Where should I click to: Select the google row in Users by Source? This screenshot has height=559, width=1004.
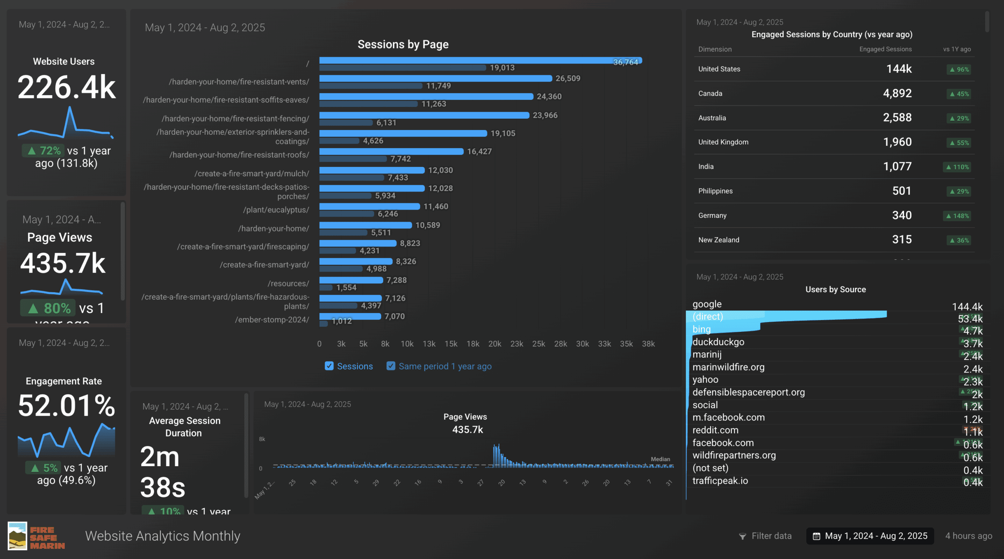(707, 304)
